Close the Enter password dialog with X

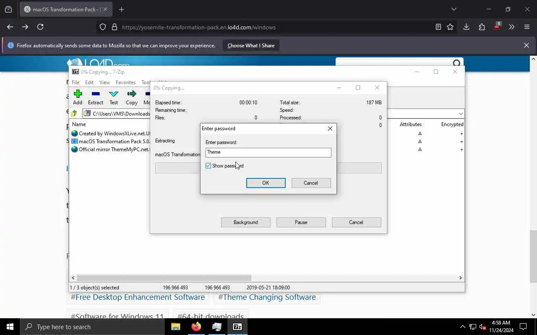pyautogui.click(x=330, y=129)
